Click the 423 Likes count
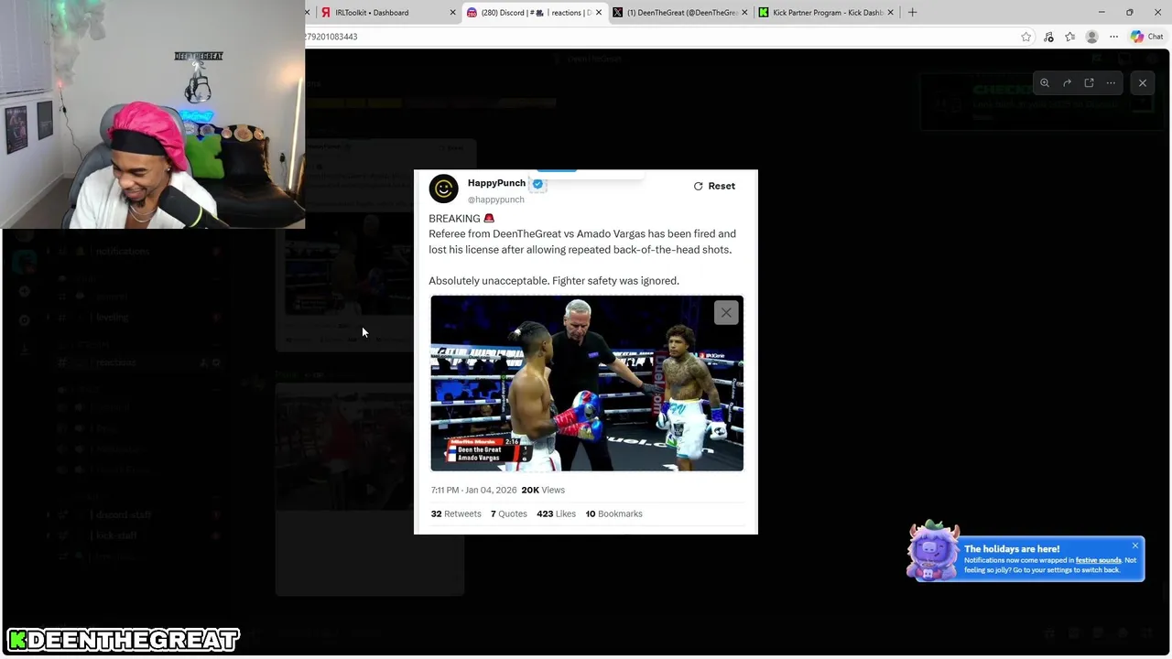1172x659 pixels. click(x=556, y=513)
